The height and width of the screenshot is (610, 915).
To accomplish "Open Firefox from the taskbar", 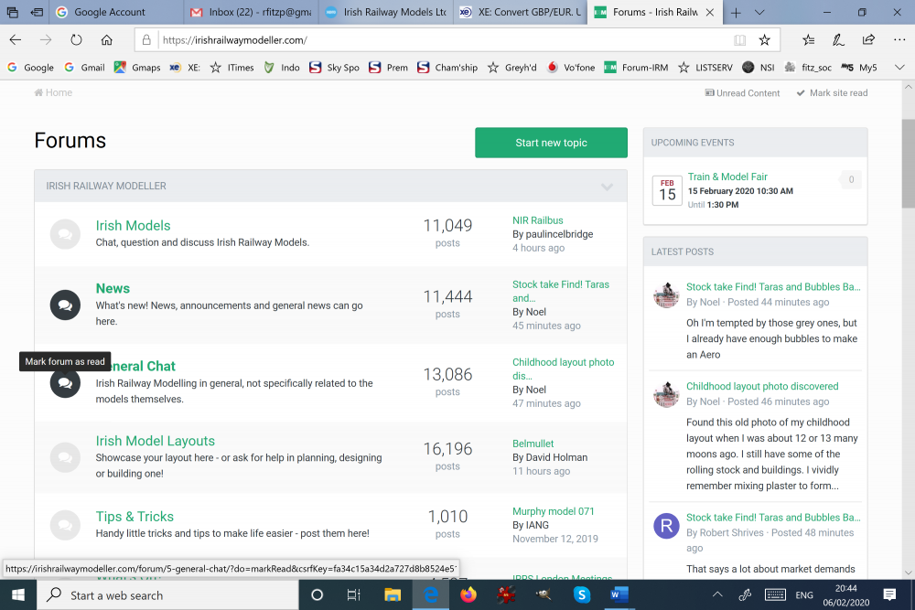I will point(468,595).
